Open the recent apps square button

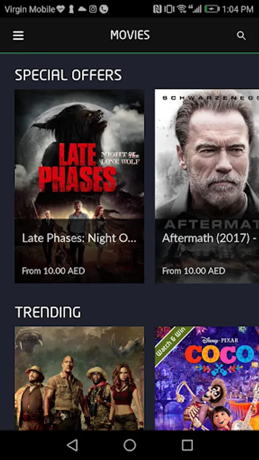coord(187,445)
